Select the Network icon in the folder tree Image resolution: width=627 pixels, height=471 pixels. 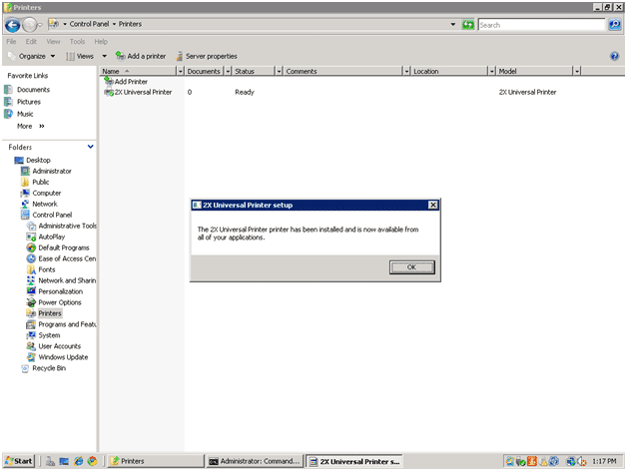[25, 204]
